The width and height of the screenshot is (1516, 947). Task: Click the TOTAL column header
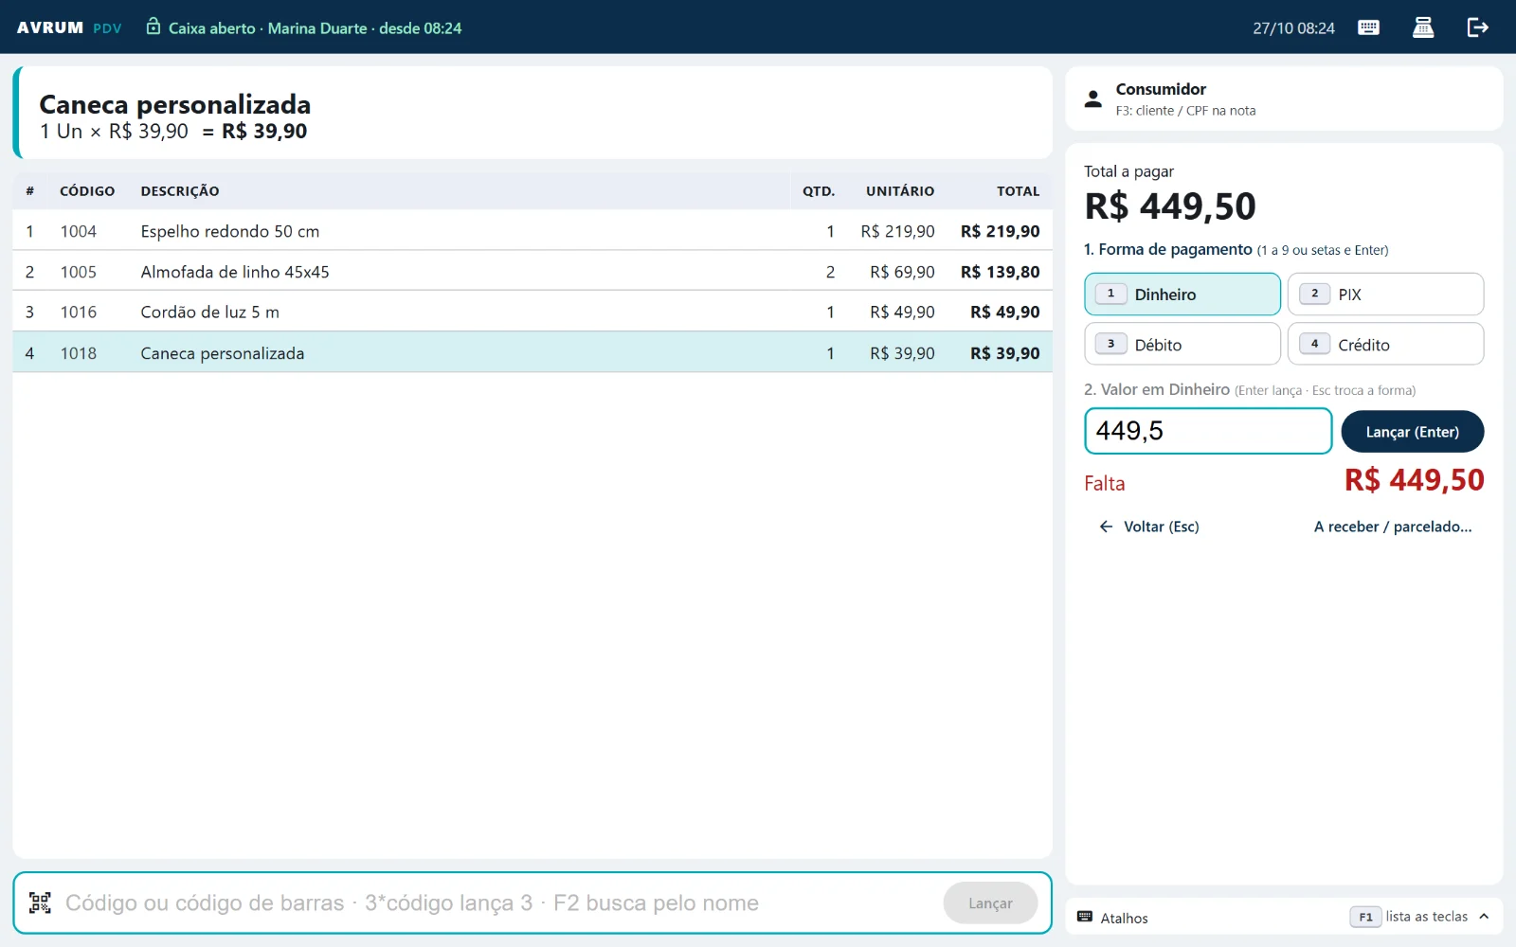click(1018, 191)
